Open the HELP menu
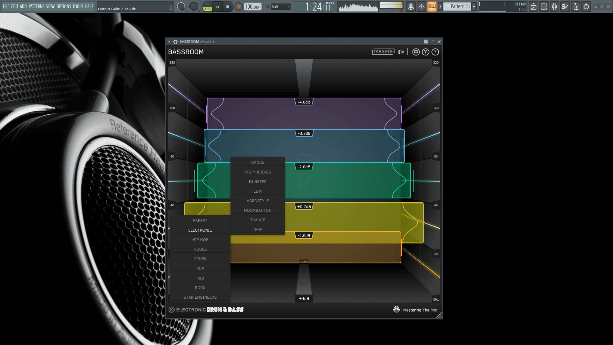Image resolution: width=613 pixels, height=345 pixels. tap(89, 6)
